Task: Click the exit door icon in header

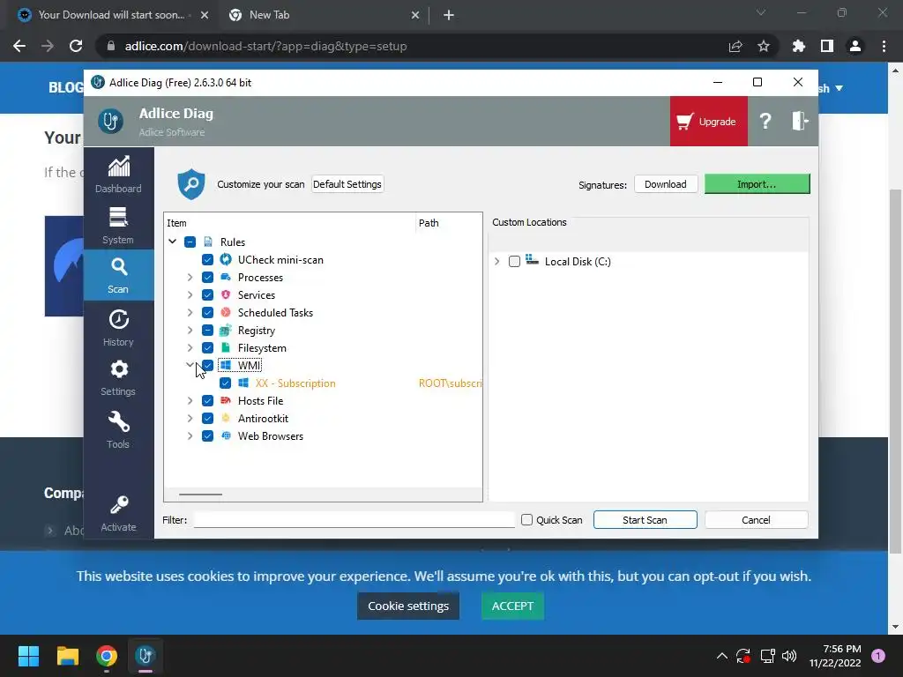Action: (800, 121)
